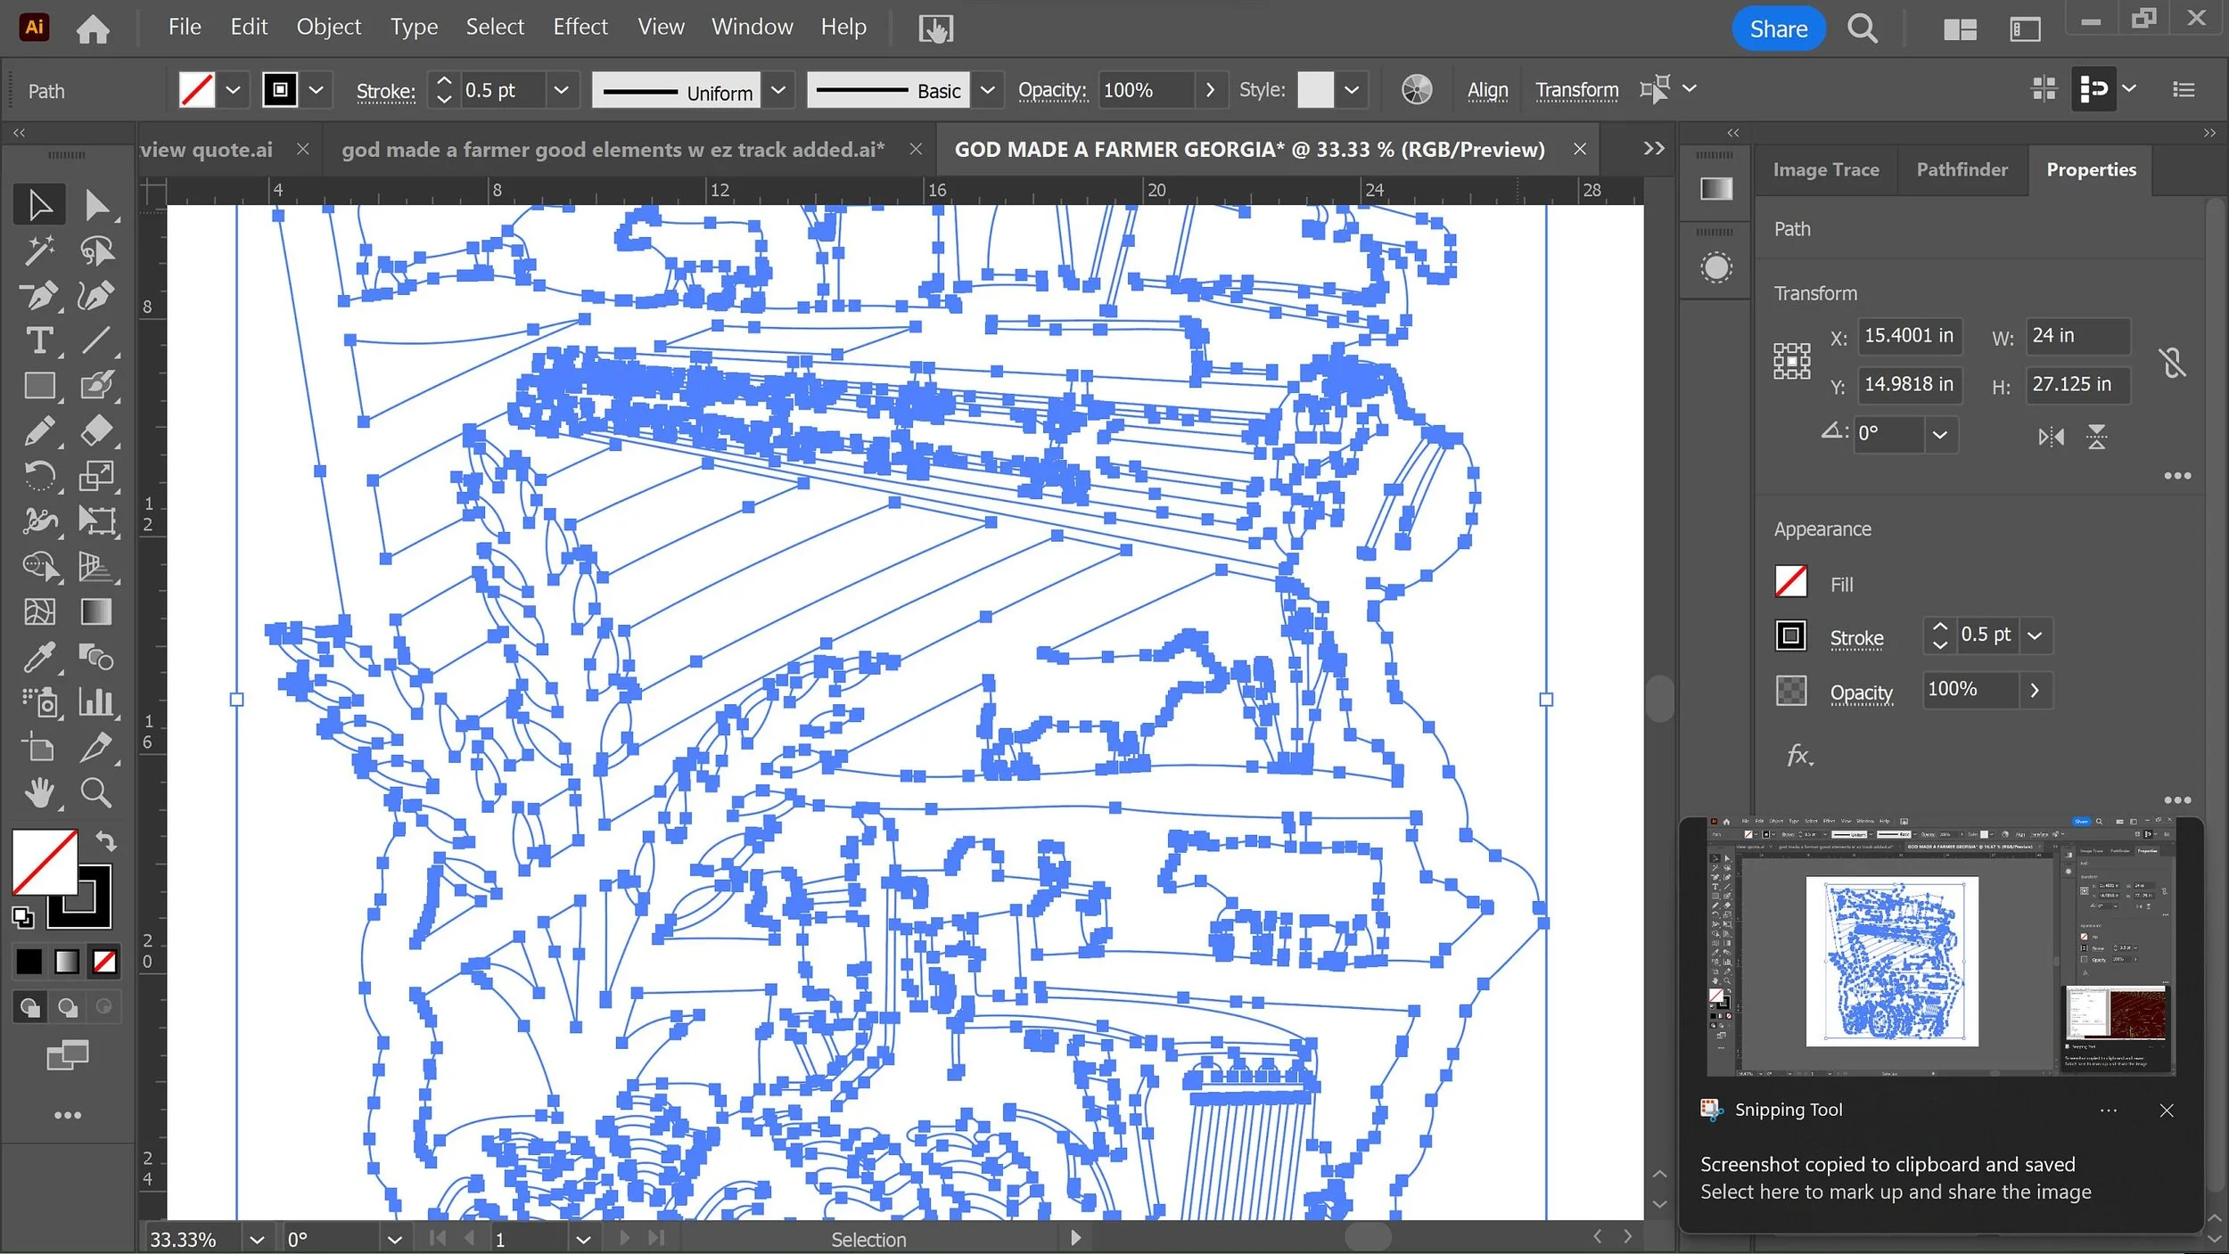This screenshot has height=1254, width=2229.
Task: Select the Type tool
Action: point(39,340)
